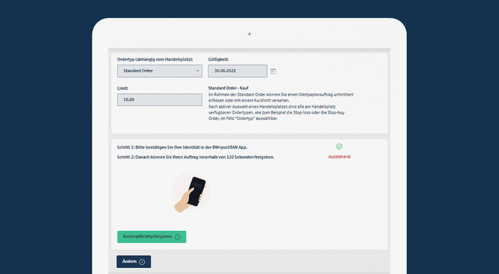Image resolution: width=499 pixels, height=274 pixels.
Task: Click the Ändern button
Action: (x=134, y=262)
